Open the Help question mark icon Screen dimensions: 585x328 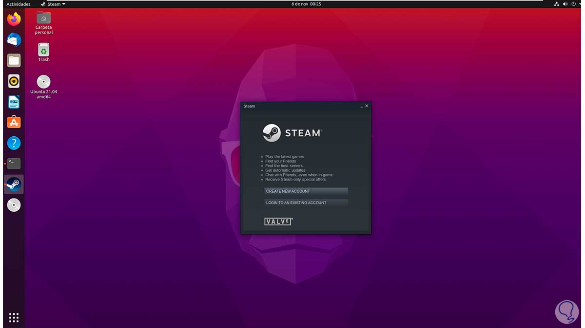pos(14,143)
